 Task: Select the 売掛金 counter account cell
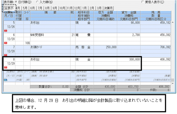(x=84, y=47)
